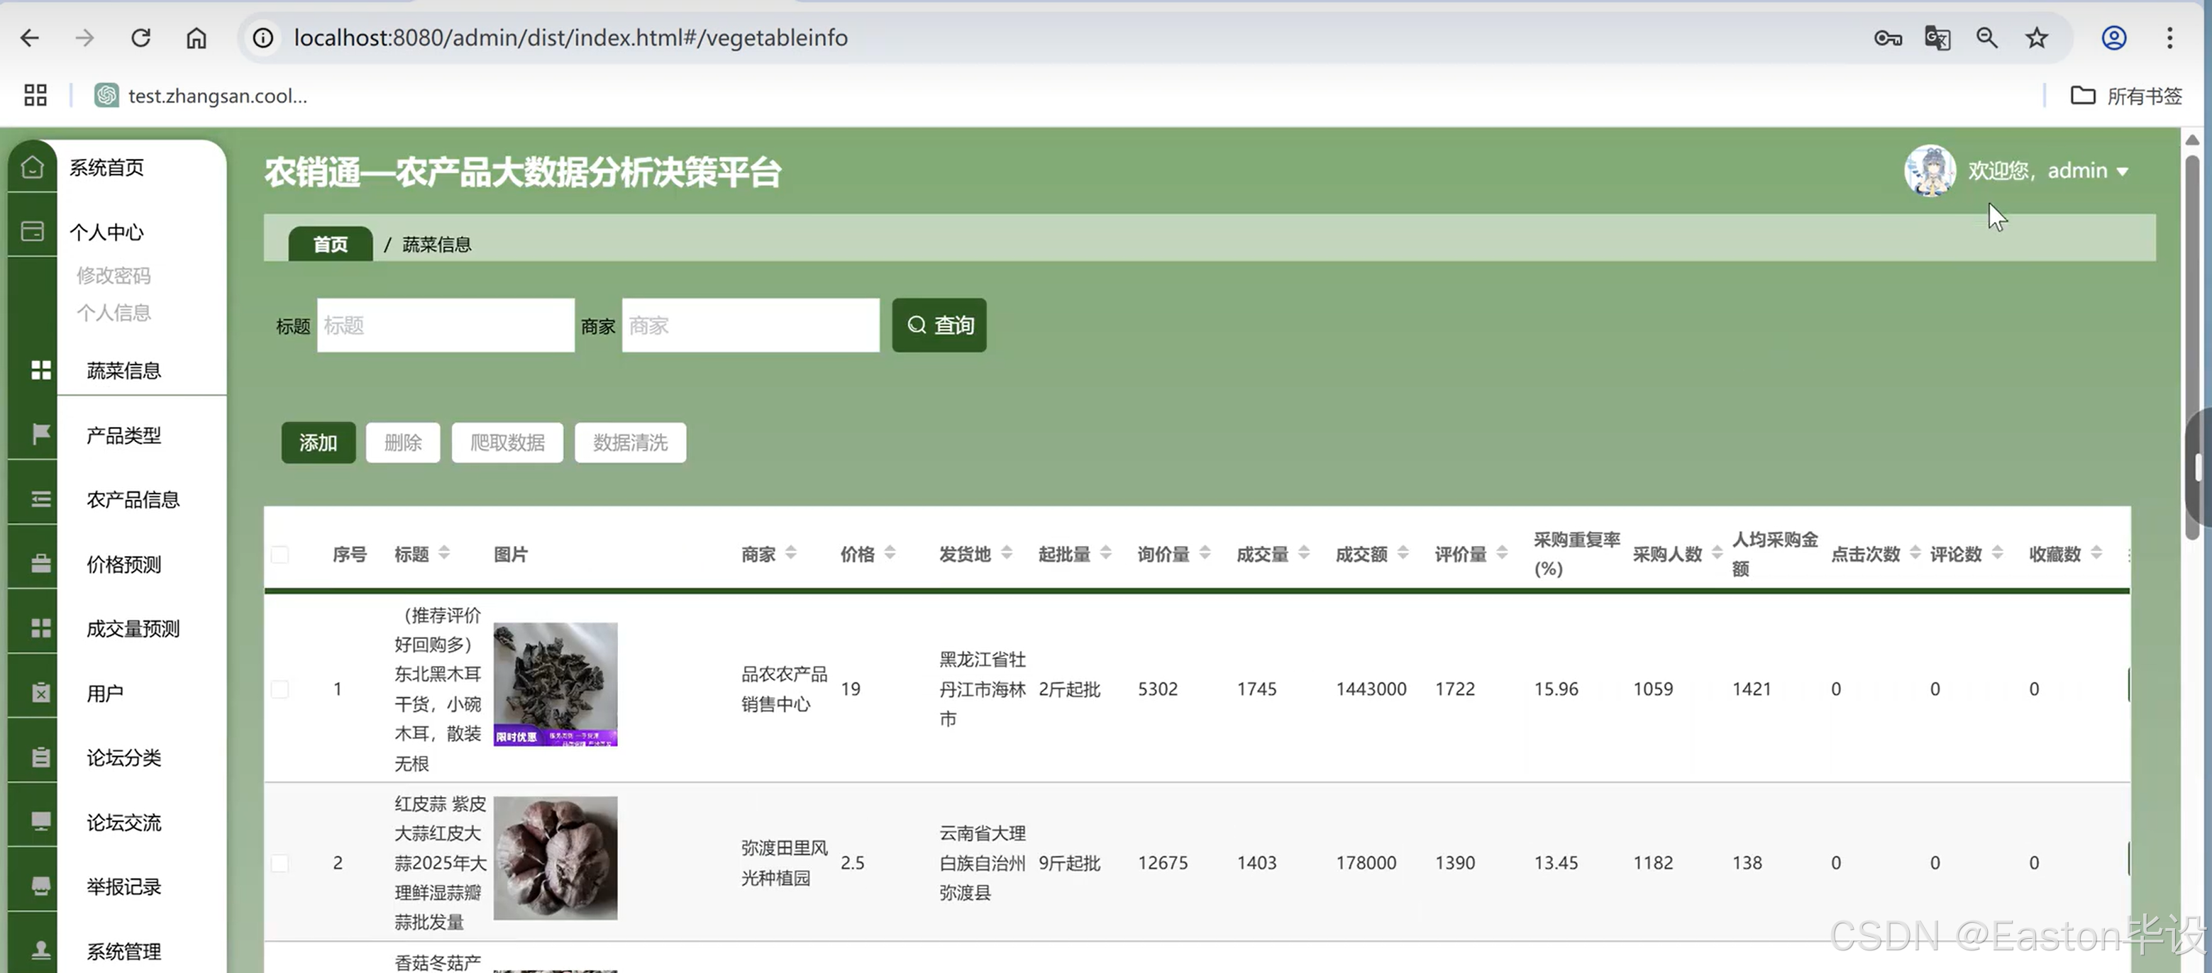This screenshot has height=973, width=2212.
Task: Select 产品类型 in the sidebar
Action: coord(123,435)
